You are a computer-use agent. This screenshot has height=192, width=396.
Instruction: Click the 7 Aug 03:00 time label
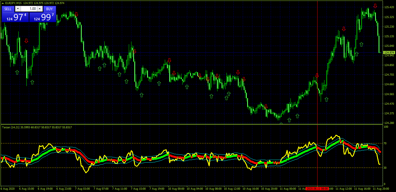[82, 189]
